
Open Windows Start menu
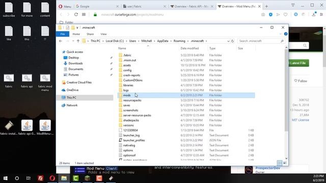[x=6, y=178]
